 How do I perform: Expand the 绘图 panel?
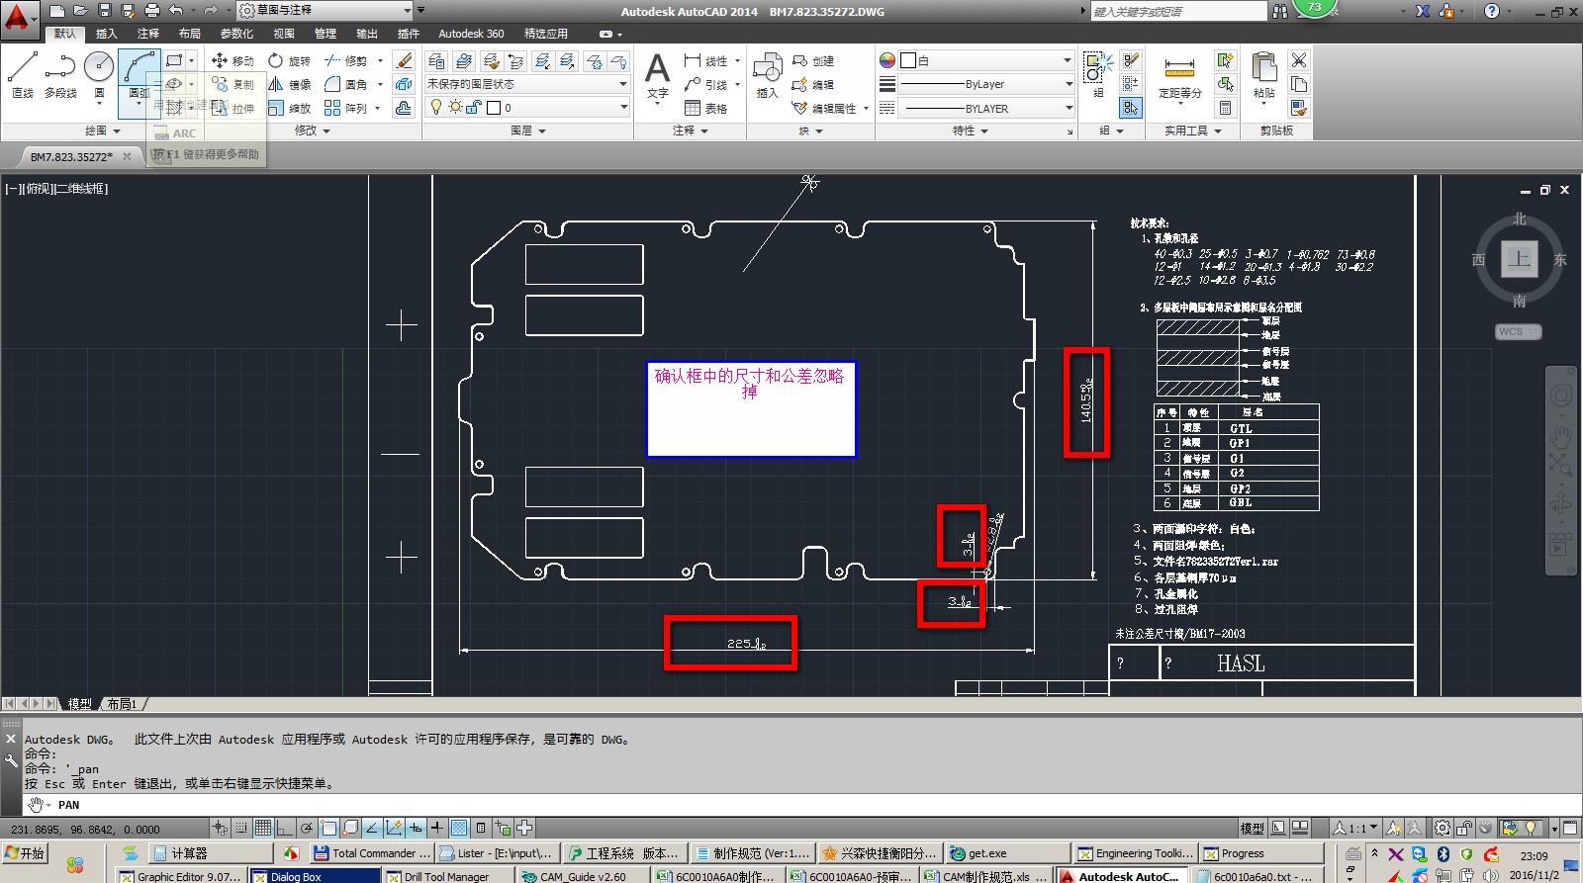[102, 131]
